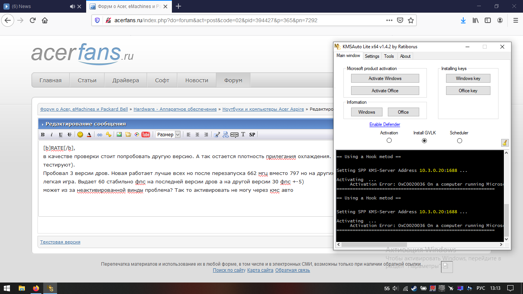Open Софт site menu item
Image resolution: width=523 pixels, height=294 pixels.
coord(162,80)
